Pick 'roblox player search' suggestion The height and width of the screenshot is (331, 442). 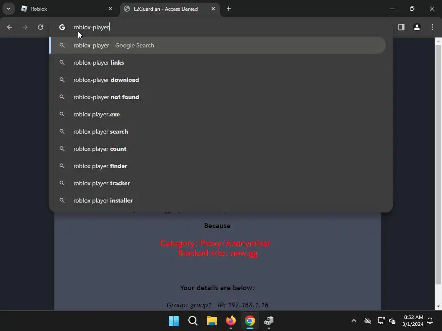(x=218, y=131)
